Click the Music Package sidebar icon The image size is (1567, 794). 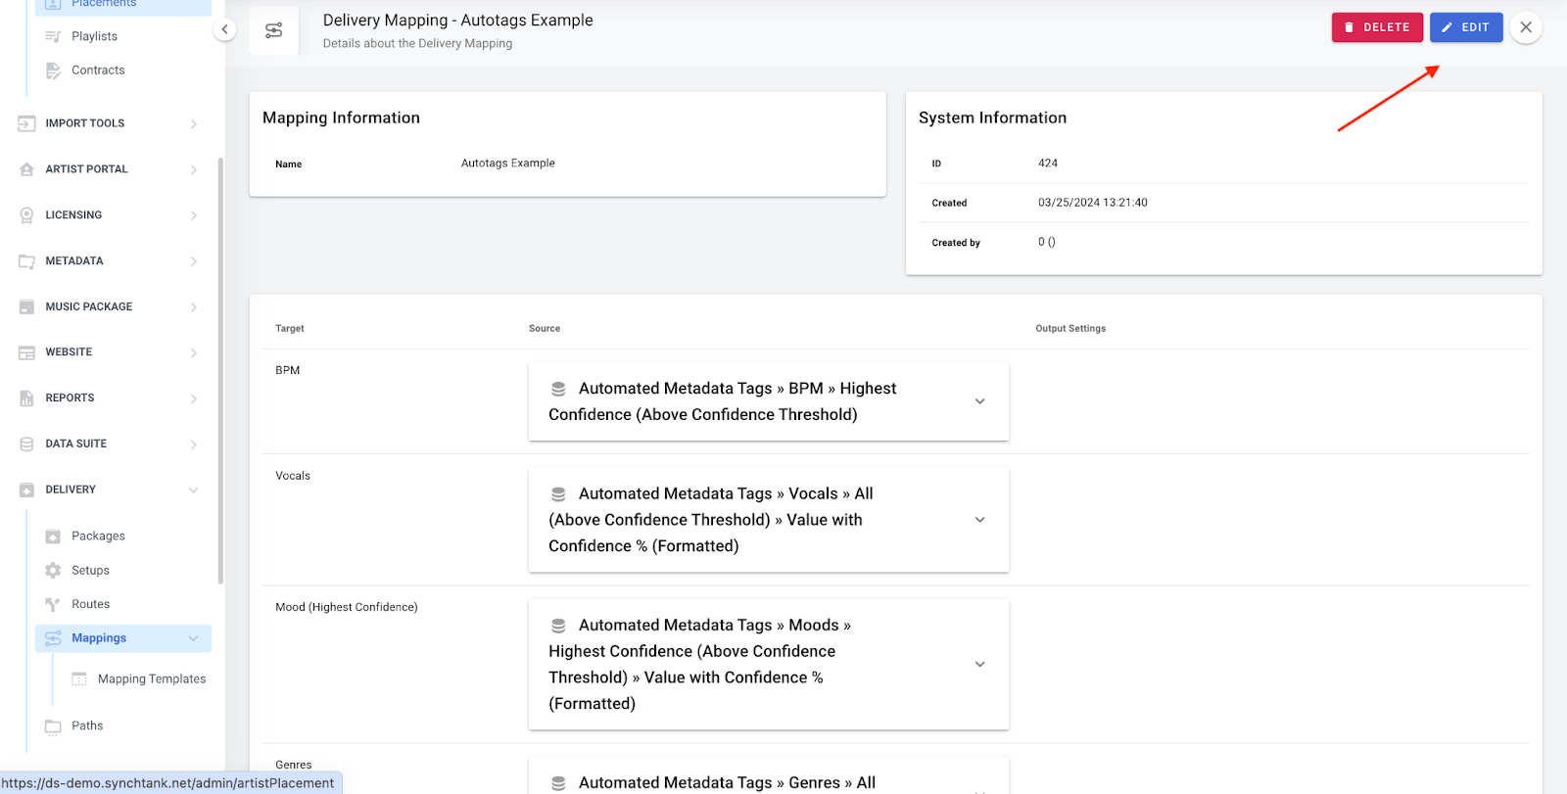point(26,307)
